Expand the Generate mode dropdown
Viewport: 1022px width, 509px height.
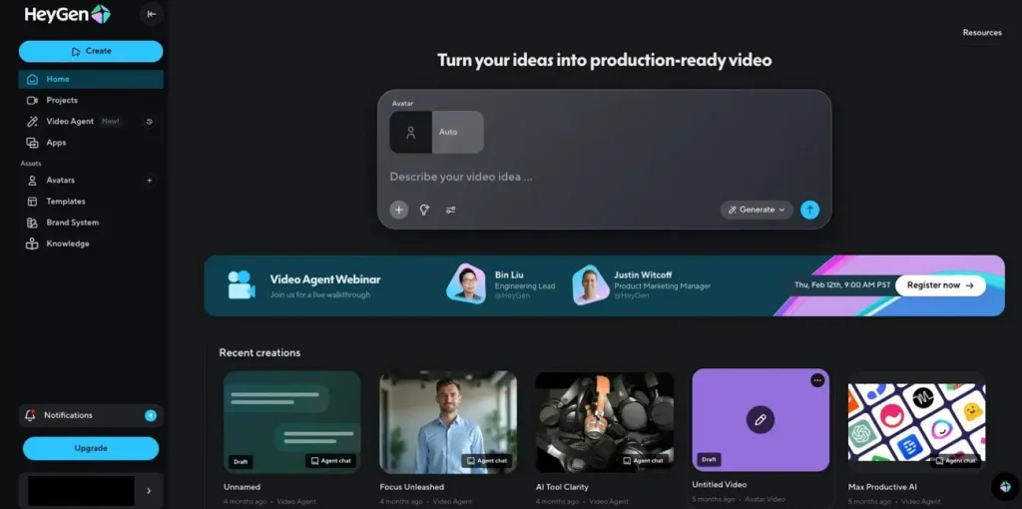tap(757, 210)
